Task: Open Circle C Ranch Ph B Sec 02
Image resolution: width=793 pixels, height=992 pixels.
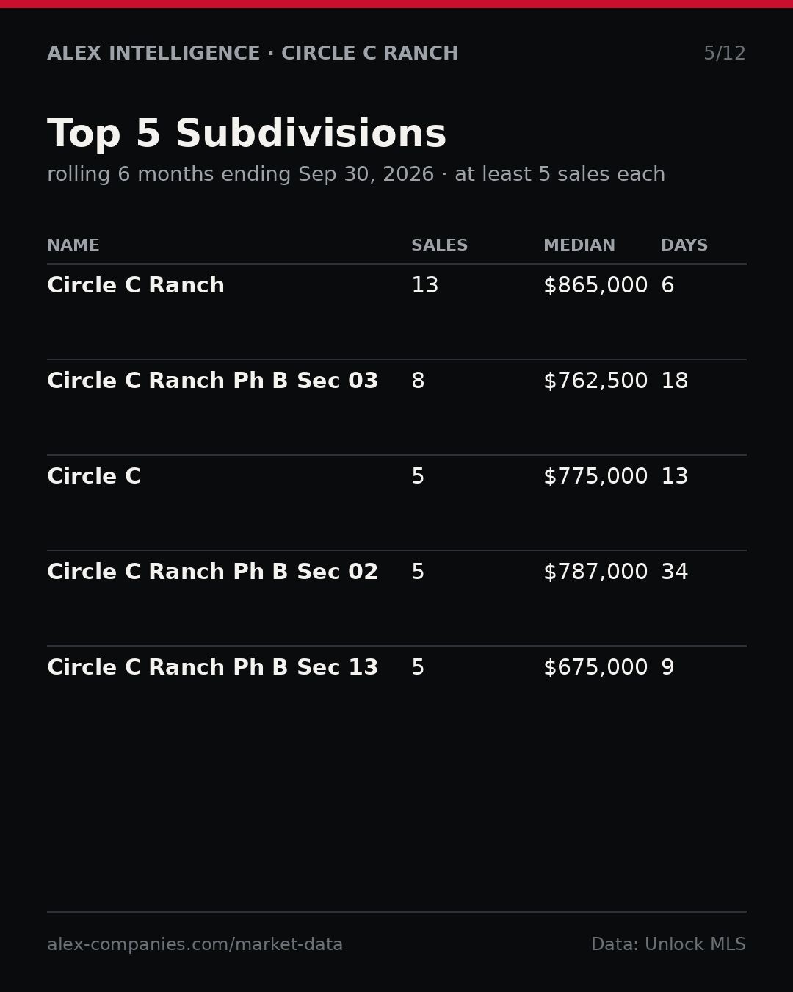Action: 396,598
